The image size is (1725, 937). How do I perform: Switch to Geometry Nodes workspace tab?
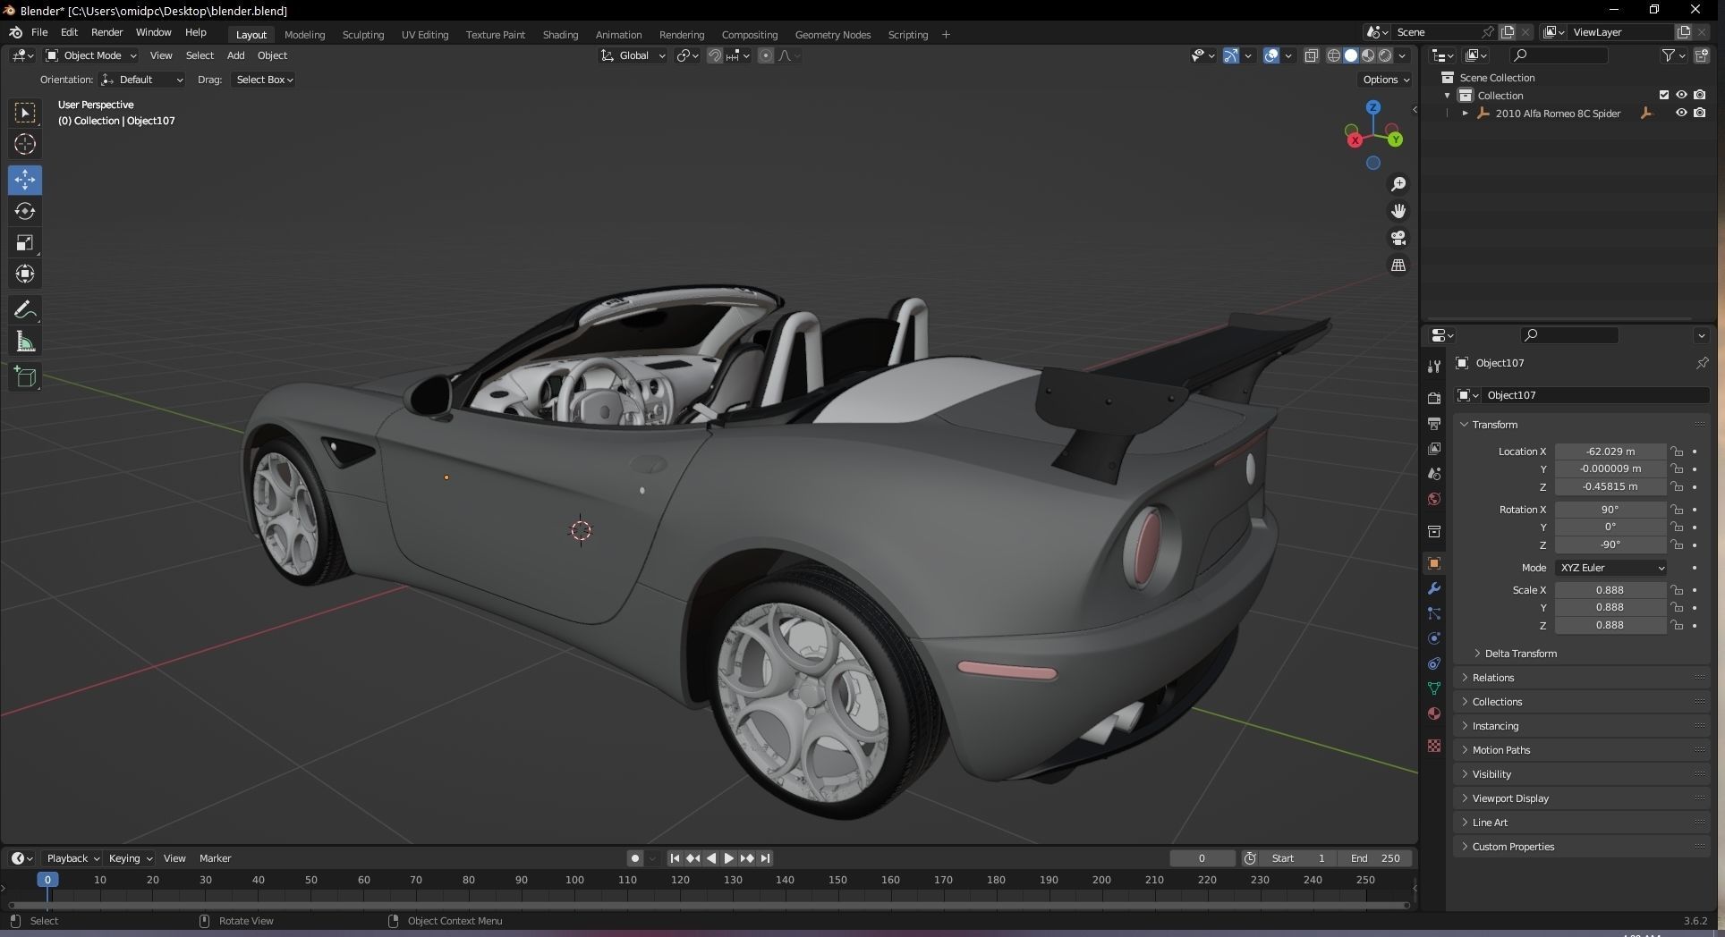832,35
